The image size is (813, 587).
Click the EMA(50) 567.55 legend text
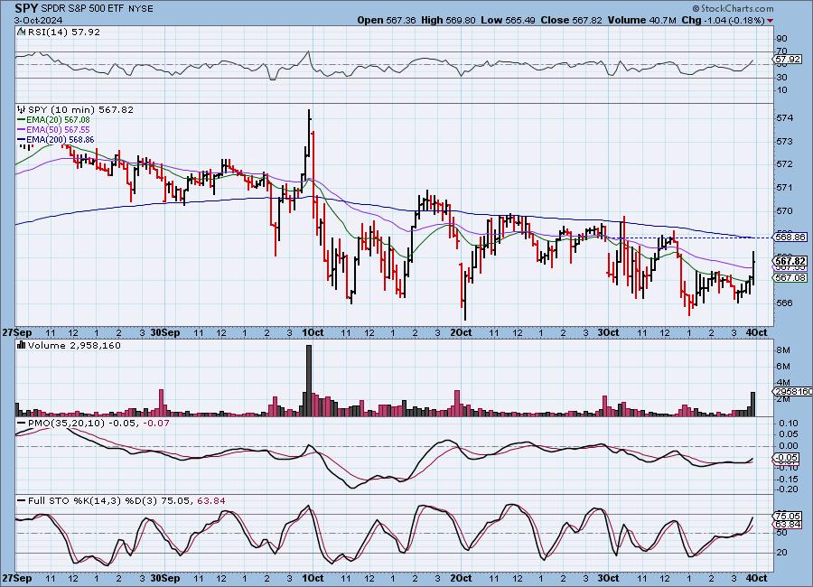(58, 130)
